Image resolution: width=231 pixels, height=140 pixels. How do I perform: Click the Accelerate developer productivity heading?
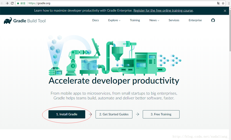[x=114, y=81]
